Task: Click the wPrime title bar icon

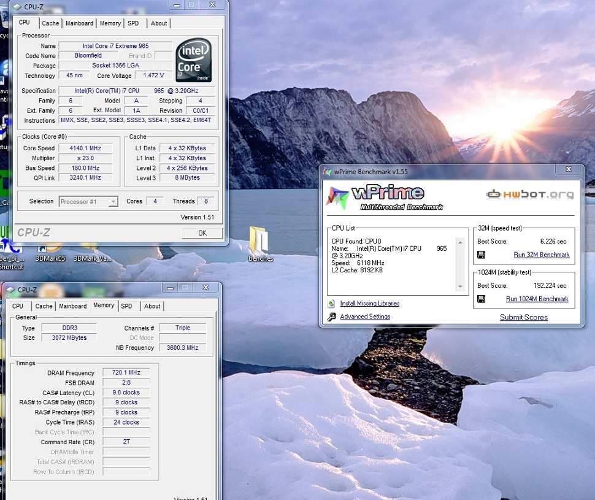Action: [327, 172]
